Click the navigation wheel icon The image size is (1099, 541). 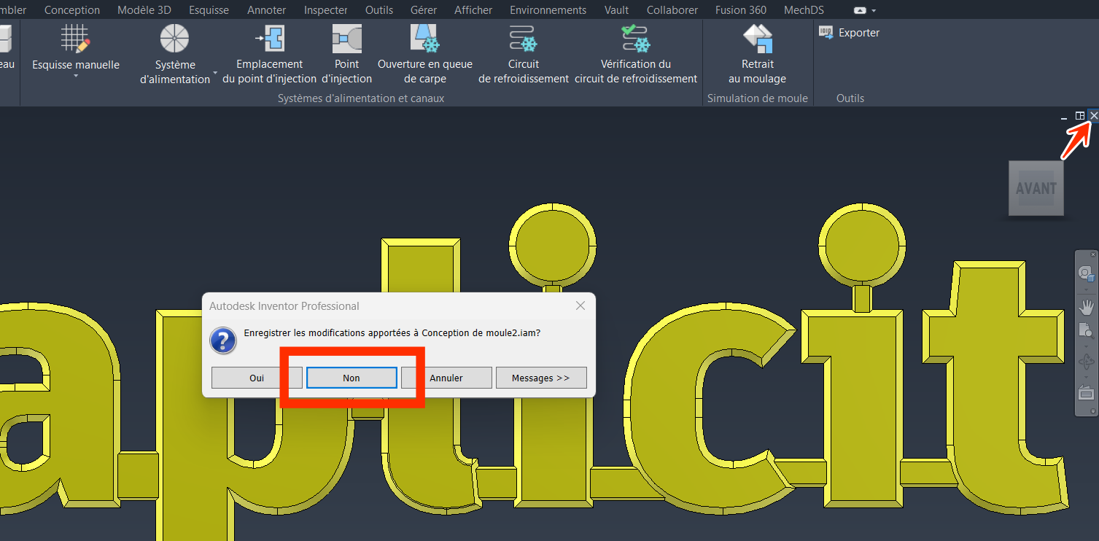click(x=1087, y=274)
